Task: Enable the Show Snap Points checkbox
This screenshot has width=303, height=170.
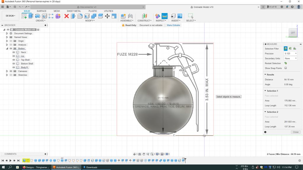Action: coord(286,68)
